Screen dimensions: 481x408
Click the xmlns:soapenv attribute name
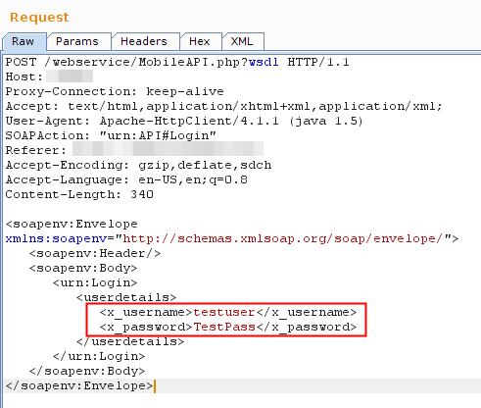click(x=56, y=238)
